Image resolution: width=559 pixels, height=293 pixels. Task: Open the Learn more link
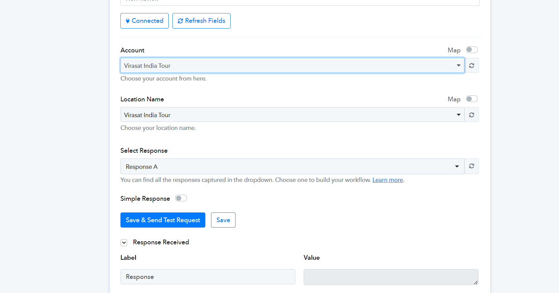coord(388,180)
